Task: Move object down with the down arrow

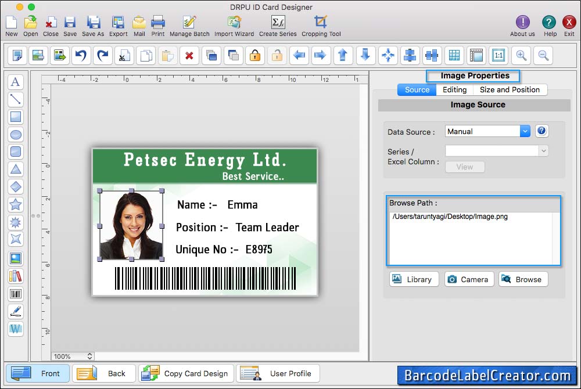Action: pos(365,56)
